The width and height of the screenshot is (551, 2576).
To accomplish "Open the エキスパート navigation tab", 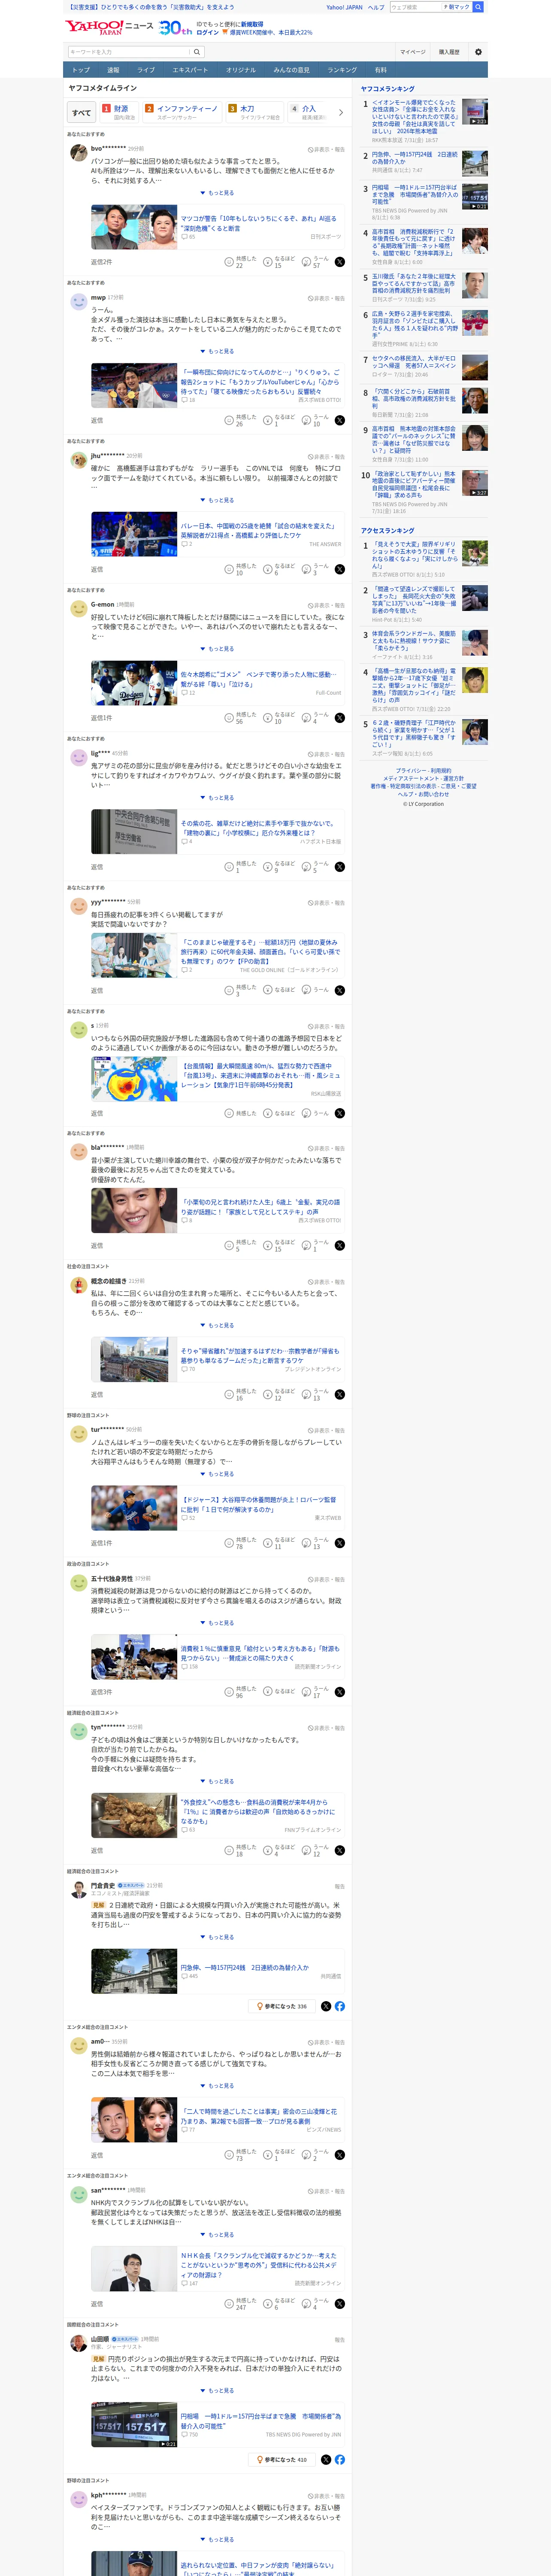I will [190, 70].
